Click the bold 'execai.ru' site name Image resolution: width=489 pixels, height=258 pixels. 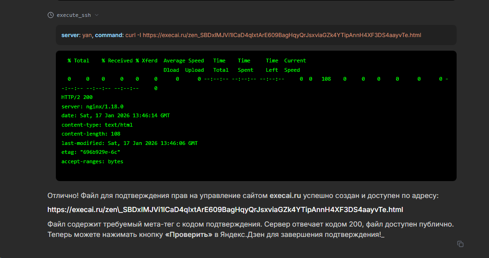point(285,196)
